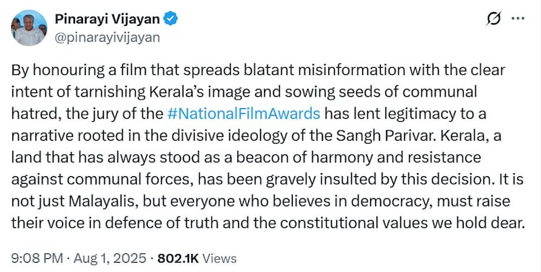This screenshot has width=541, height=272.
Task: Click the Aug 1, 2025 date
Action: coord(110,258)
